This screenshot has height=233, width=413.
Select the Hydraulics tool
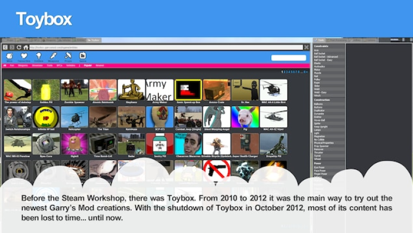click(x=329, y=66)
